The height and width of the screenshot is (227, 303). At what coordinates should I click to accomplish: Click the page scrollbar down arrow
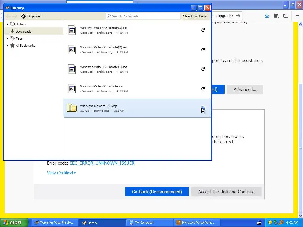300,215
